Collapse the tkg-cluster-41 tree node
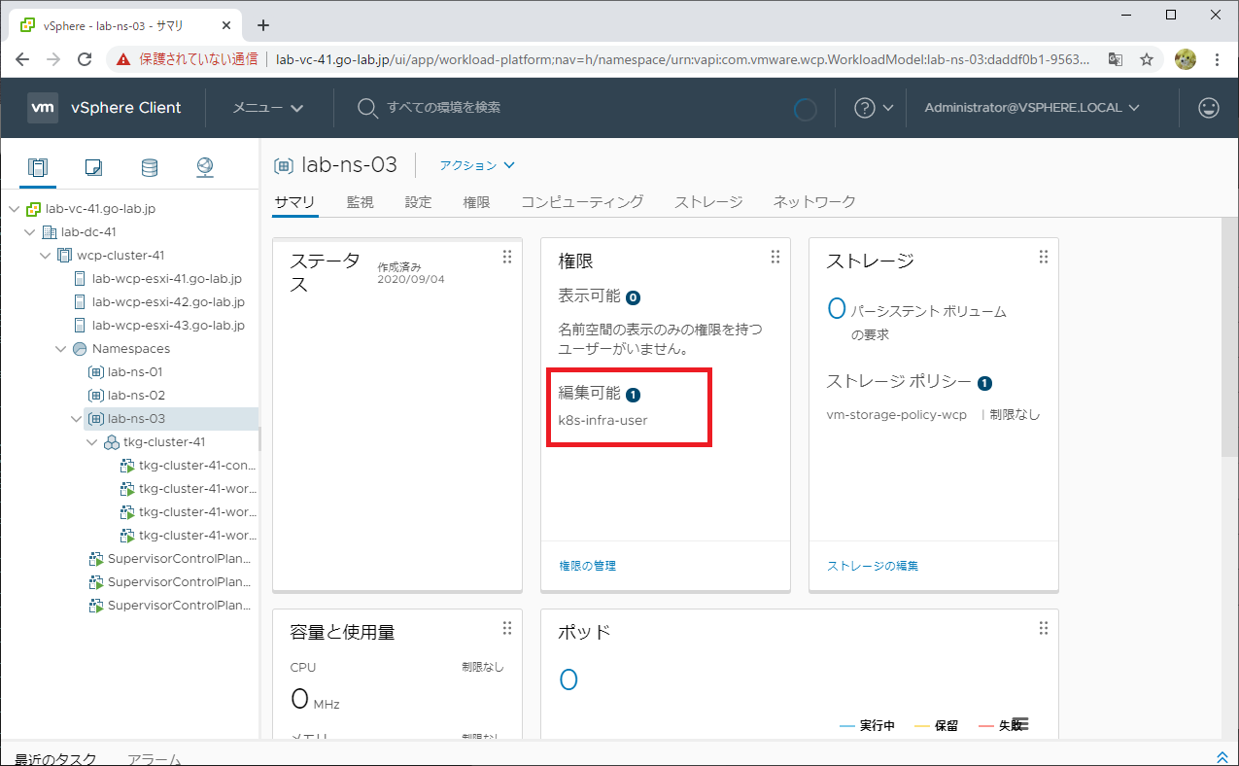Image resolution: width=1239 pixels, height=766 pixels. 91,442
